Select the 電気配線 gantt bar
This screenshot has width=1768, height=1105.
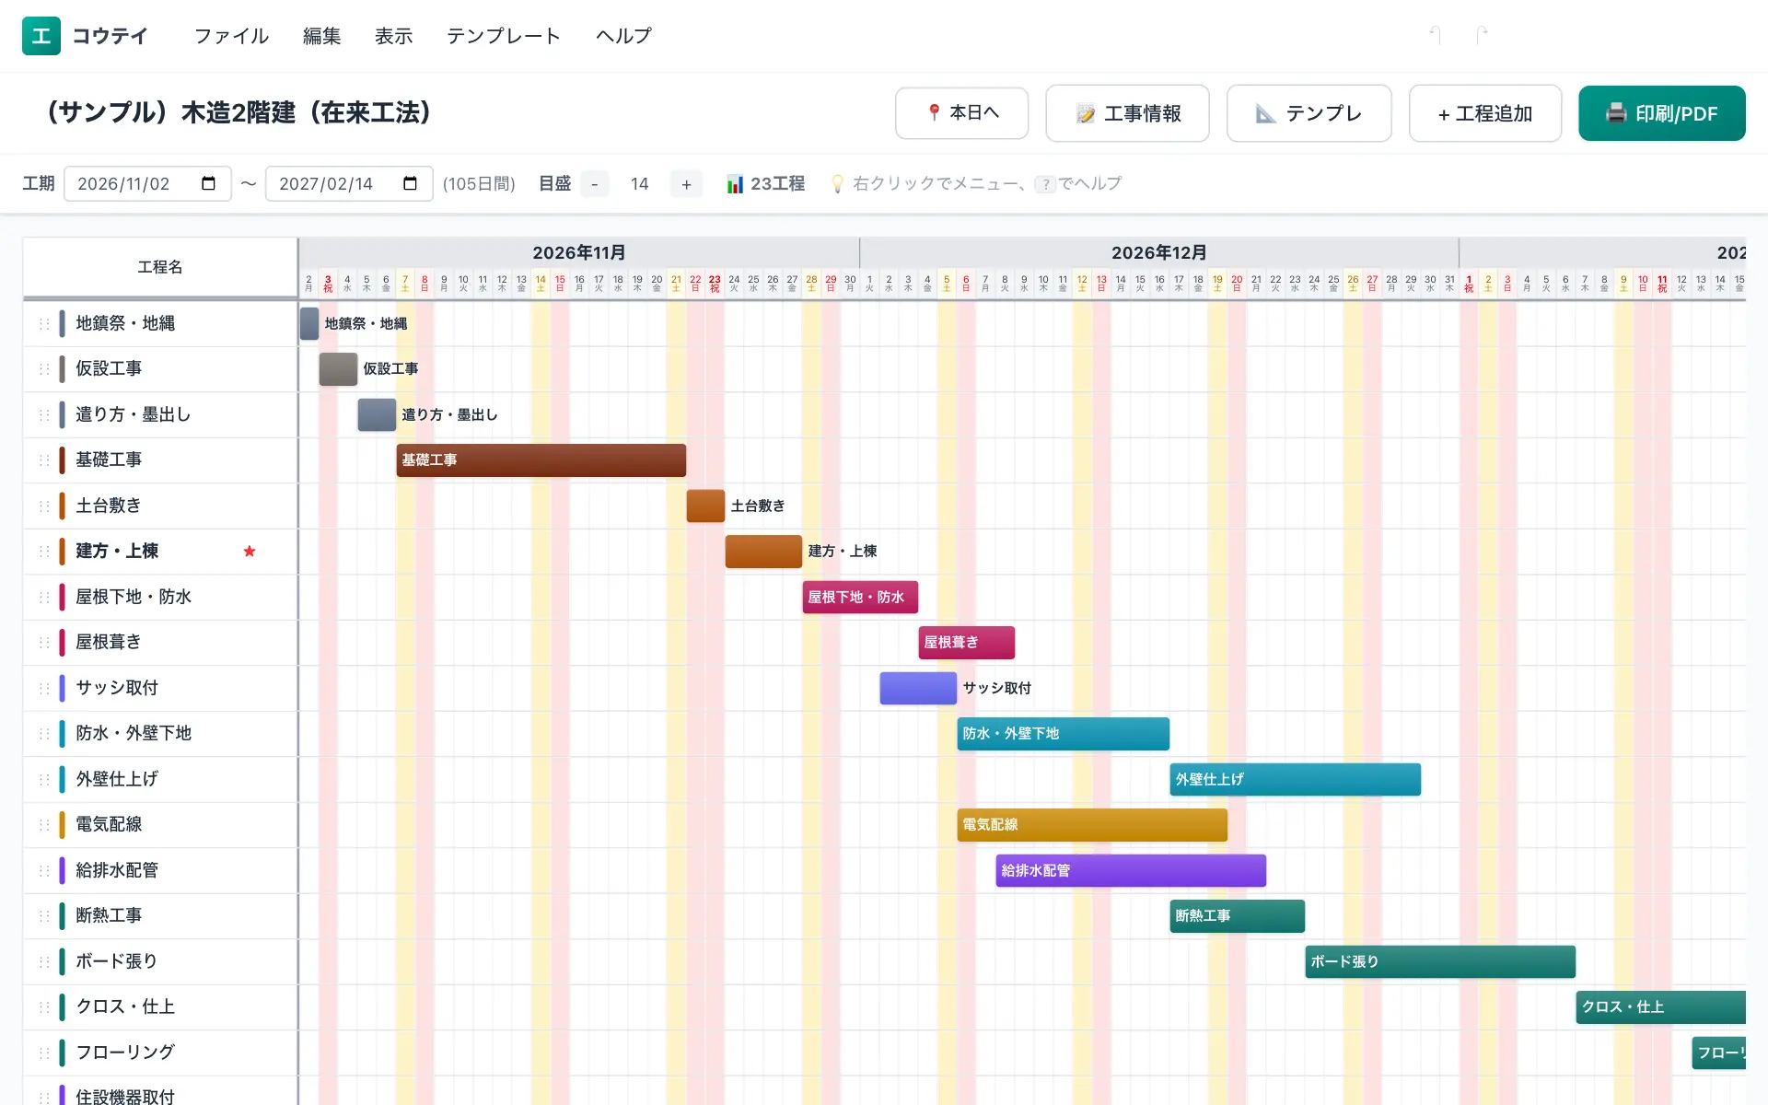(x=1092, y=825)
